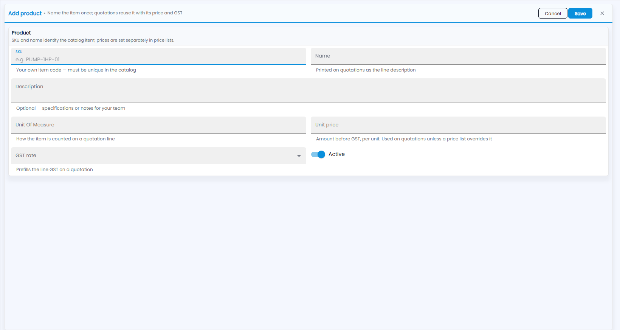Focus the SKU input field
620x330 pixels.
[158, 56]
